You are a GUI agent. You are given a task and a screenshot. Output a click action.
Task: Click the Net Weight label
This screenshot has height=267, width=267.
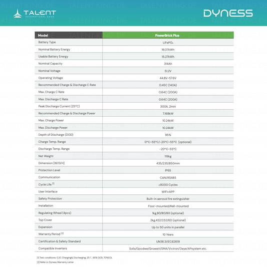[x=46, y=156]
